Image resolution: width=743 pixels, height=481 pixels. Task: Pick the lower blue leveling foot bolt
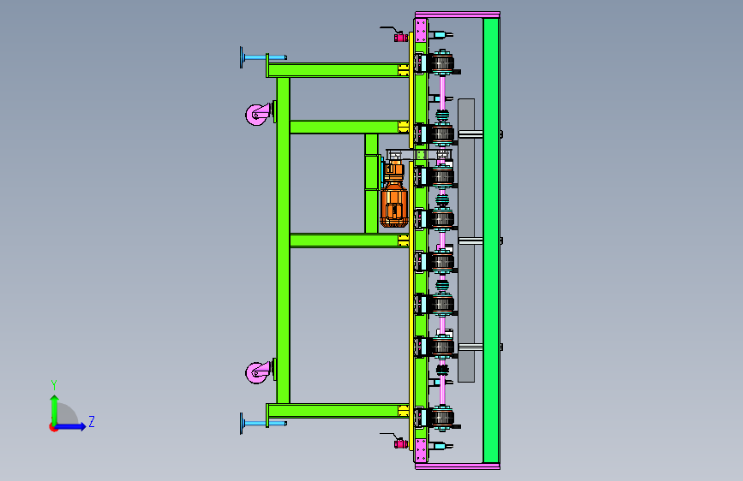(x=263, y=424)
